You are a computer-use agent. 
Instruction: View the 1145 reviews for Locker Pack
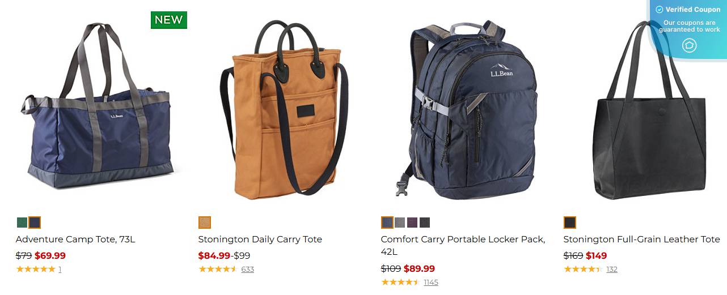pyautogui.click(x=431, y=282)
